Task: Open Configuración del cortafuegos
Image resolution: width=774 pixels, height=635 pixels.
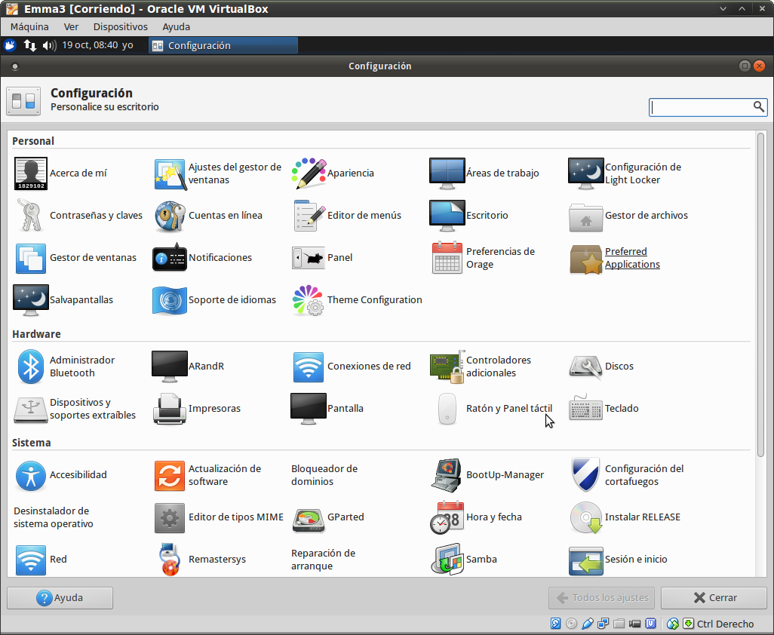Action: coord(586,475)
